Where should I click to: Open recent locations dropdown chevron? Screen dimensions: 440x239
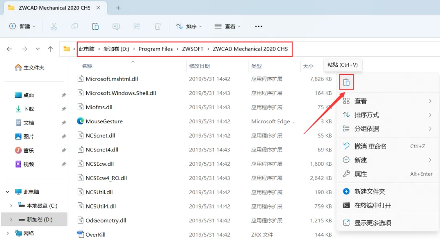pos(37,49)
